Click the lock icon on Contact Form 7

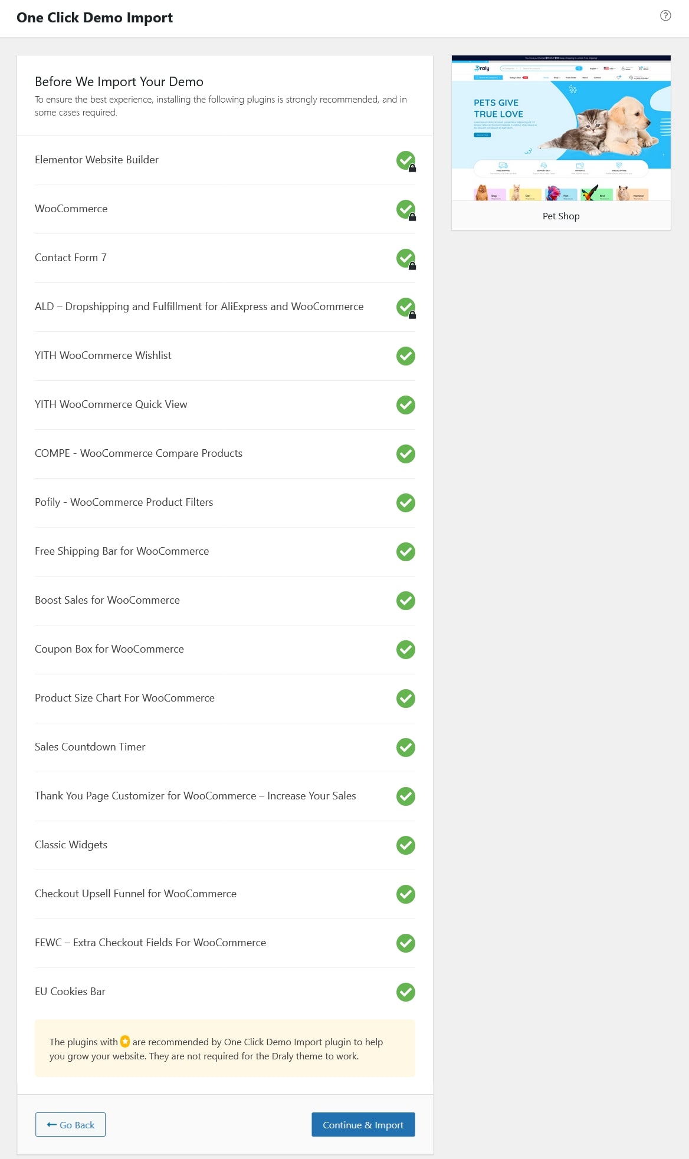[412, 266]
